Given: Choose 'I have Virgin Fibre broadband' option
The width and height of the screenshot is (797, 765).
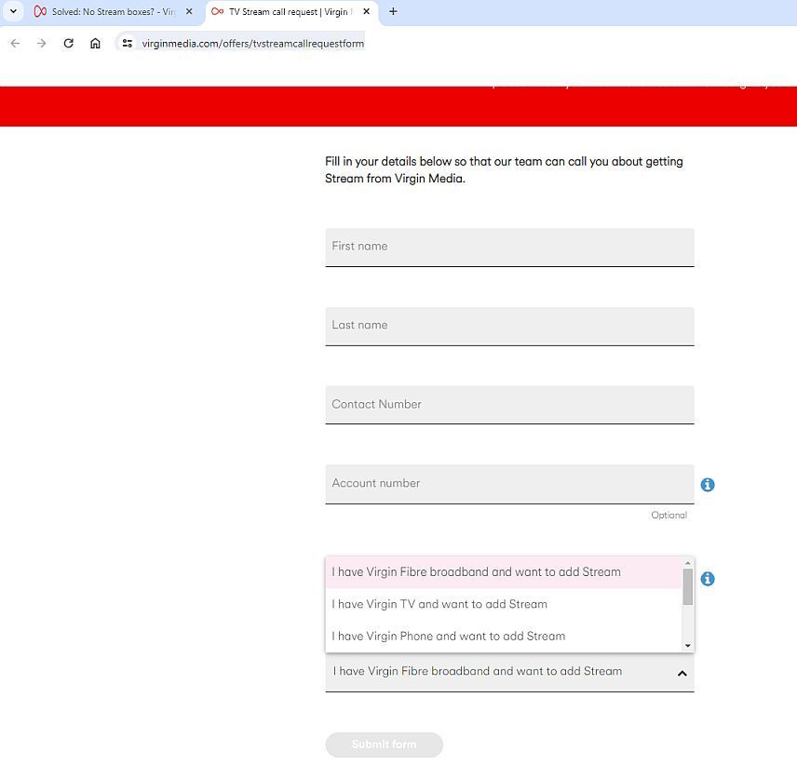Looking at the screenshot, I should pos(503,572).
